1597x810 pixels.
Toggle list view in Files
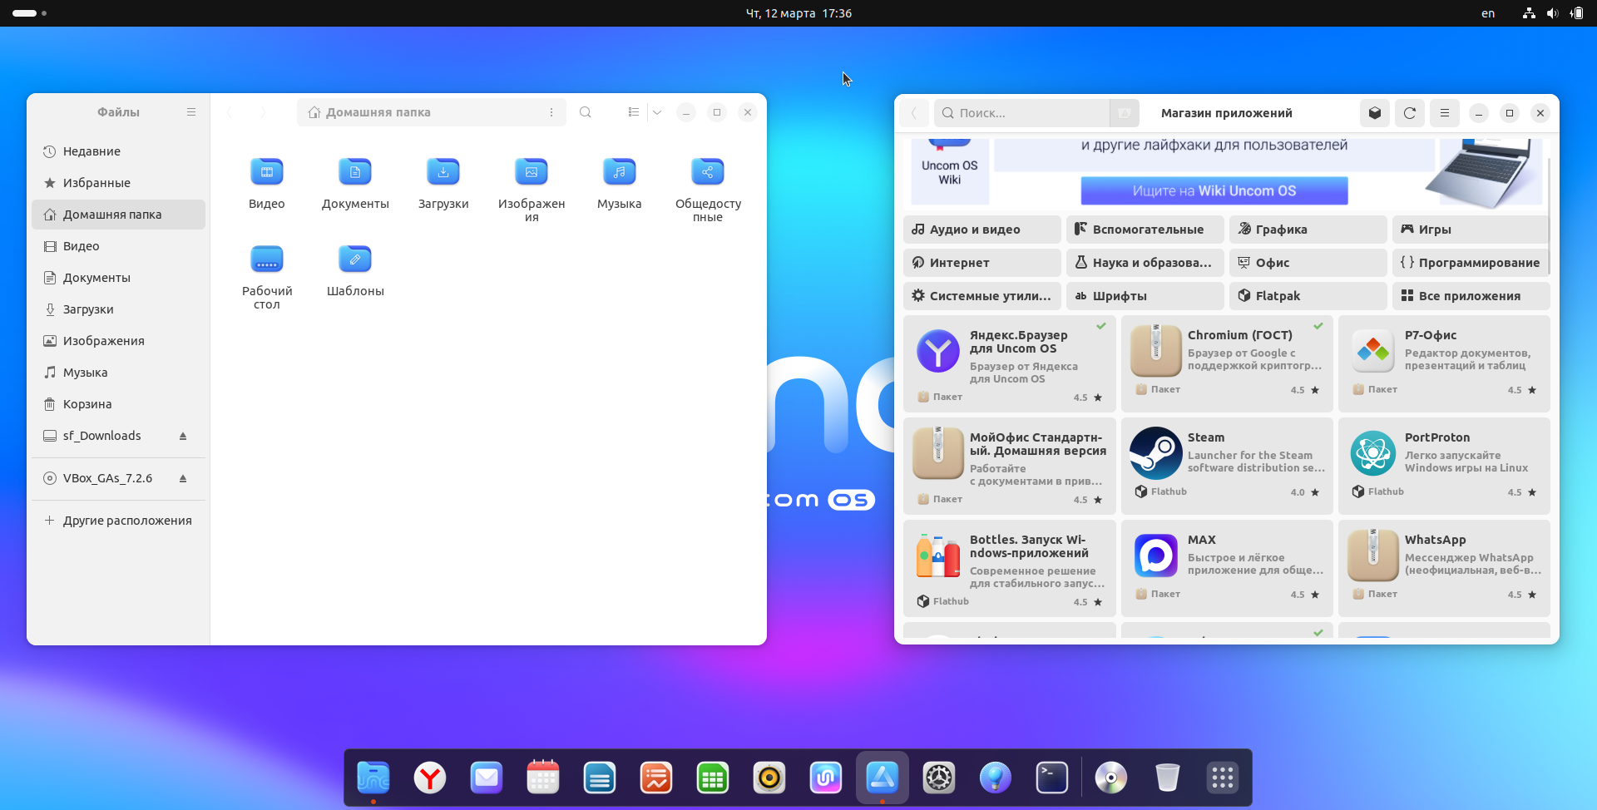click(x=634, y=112)
